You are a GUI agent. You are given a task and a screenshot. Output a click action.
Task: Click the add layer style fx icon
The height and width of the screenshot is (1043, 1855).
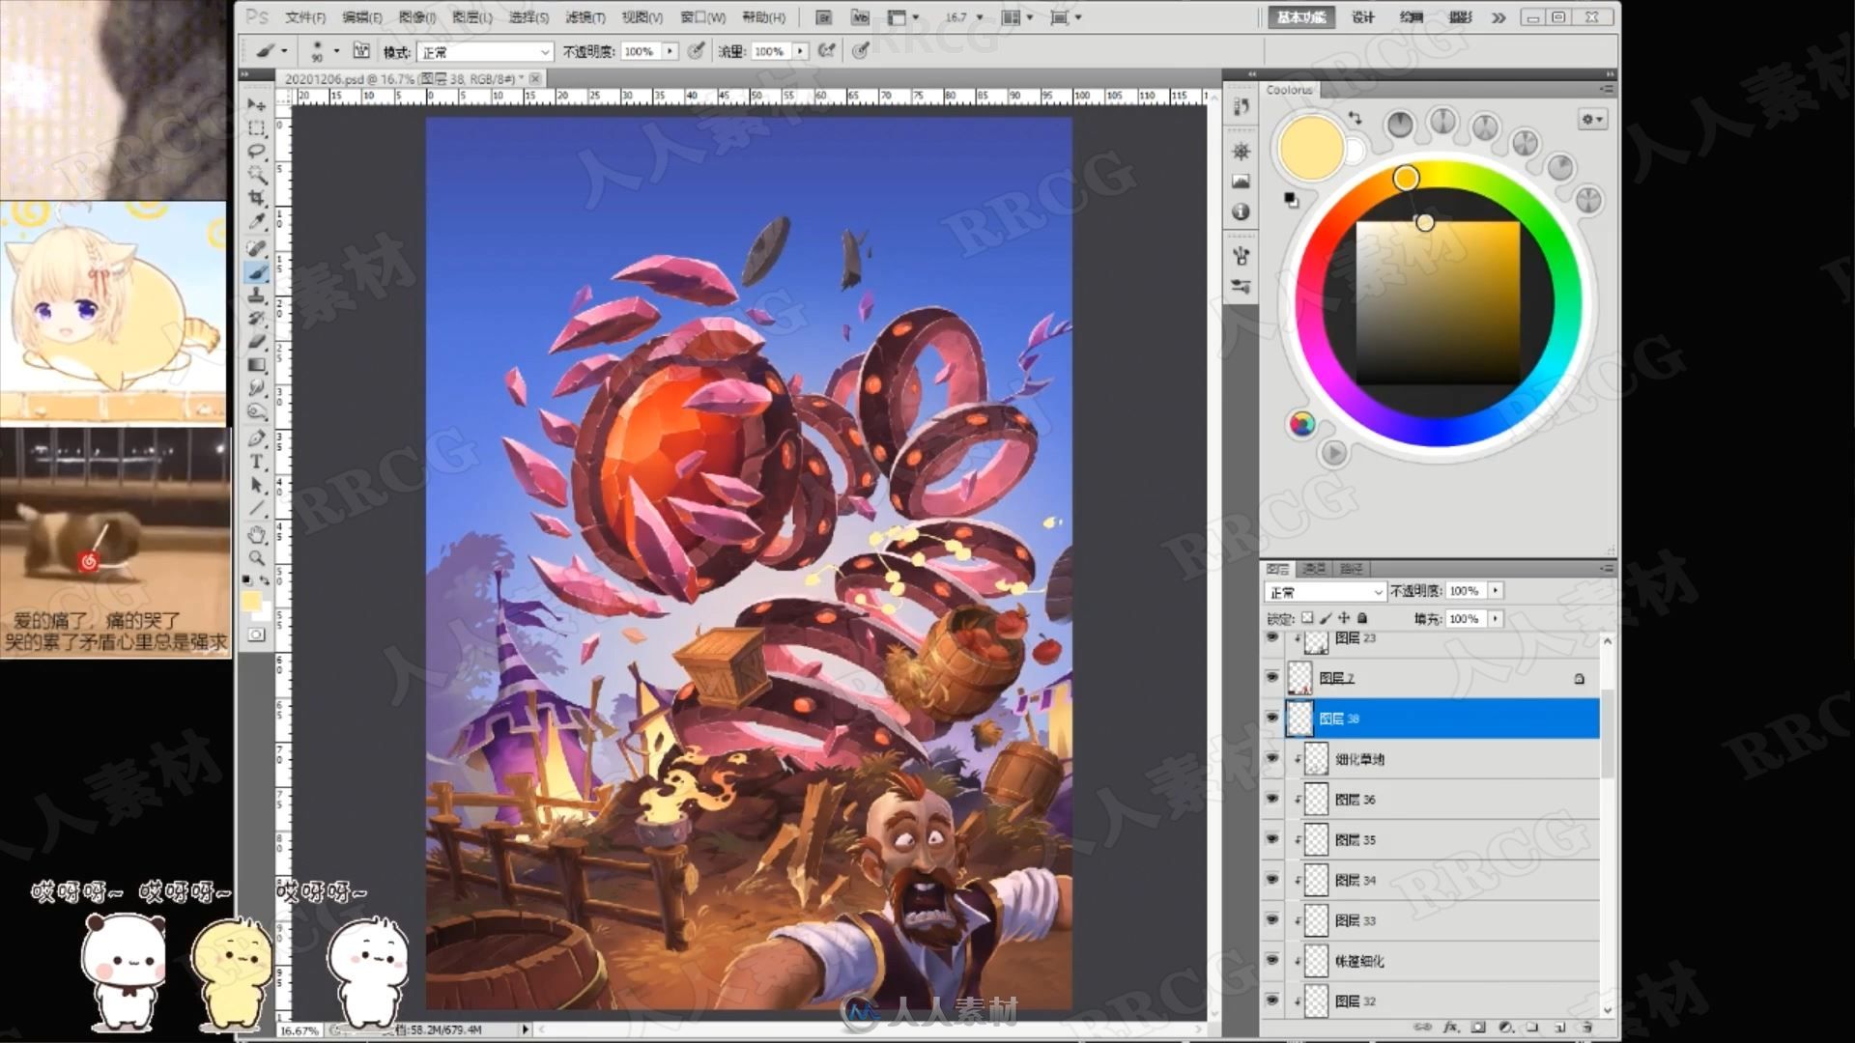tap(1450, 1028)
